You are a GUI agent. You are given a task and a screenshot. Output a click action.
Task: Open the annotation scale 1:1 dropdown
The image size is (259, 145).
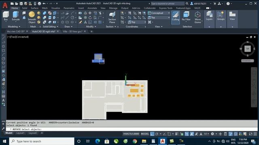click(206, 134)
